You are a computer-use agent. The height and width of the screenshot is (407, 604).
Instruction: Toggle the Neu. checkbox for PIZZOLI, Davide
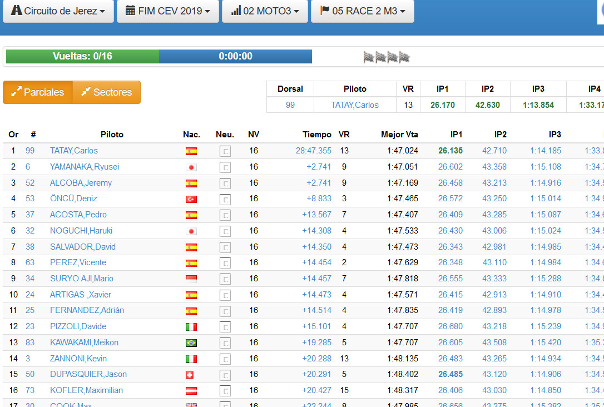coord(225,327)
